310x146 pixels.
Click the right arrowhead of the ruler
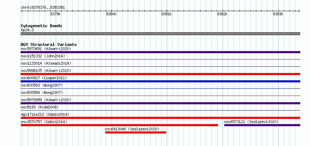point(299,11)
